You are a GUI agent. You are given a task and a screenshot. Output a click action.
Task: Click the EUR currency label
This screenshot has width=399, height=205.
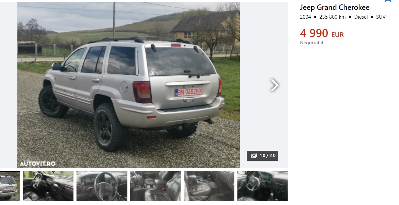click(338, 35)
